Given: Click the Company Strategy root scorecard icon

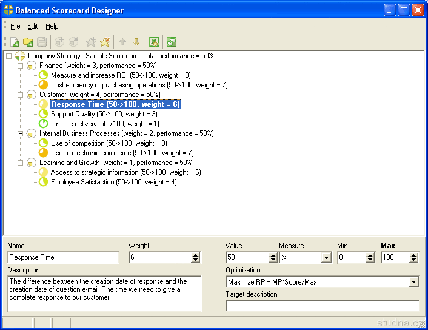Looking at the screenshot, I should pyautogui.click(x=20, y=56).
